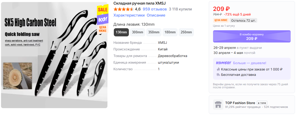Select the 130mm blade length option
296x115 pixels.
pyautogui.click(x=121, y=32)
